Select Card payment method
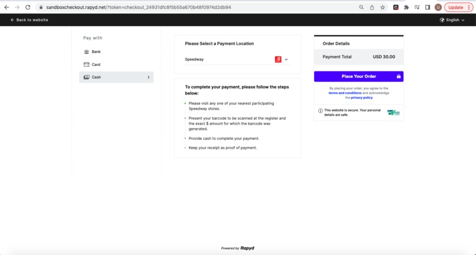This screenshot has height=255, width=476. click(x=116, y=64)
